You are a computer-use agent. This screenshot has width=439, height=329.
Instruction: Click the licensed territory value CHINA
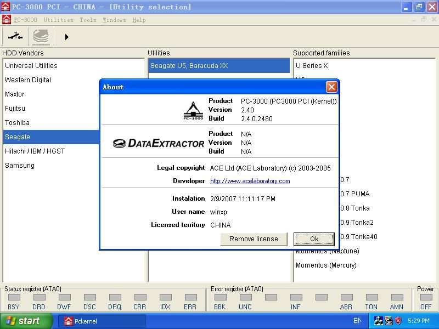(221, 225)
